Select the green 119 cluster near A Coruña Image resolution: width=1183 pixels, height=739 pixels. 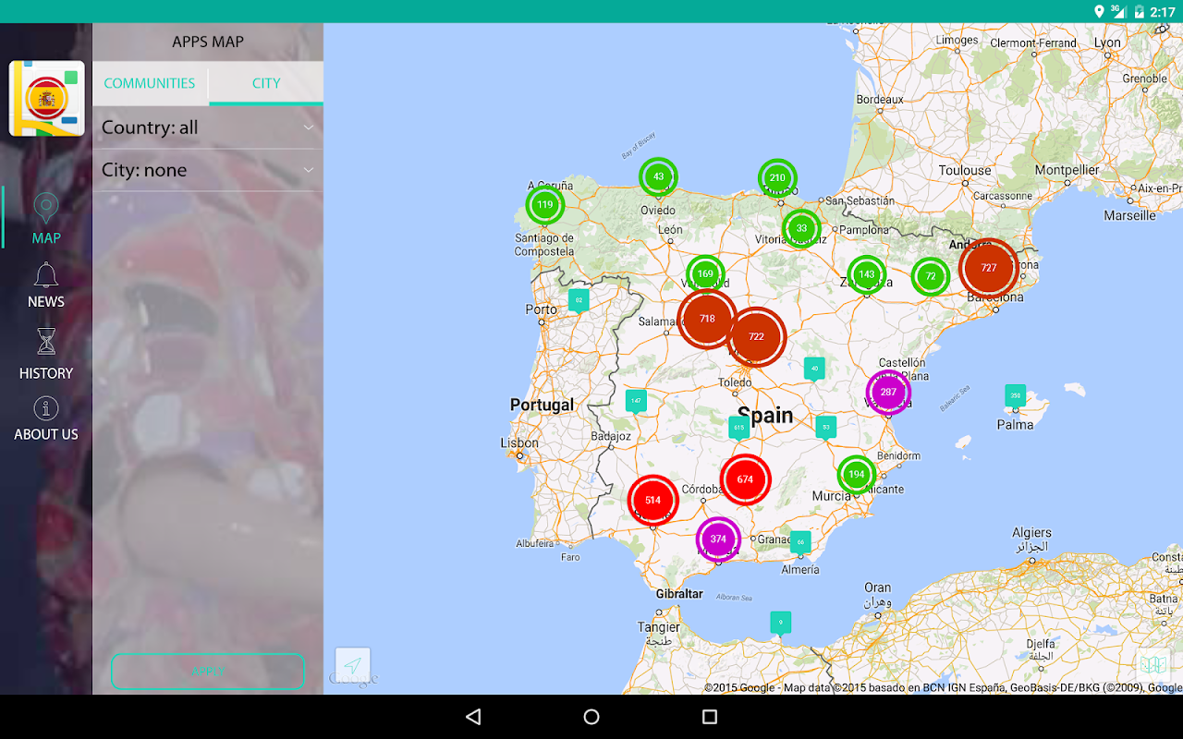544,205
